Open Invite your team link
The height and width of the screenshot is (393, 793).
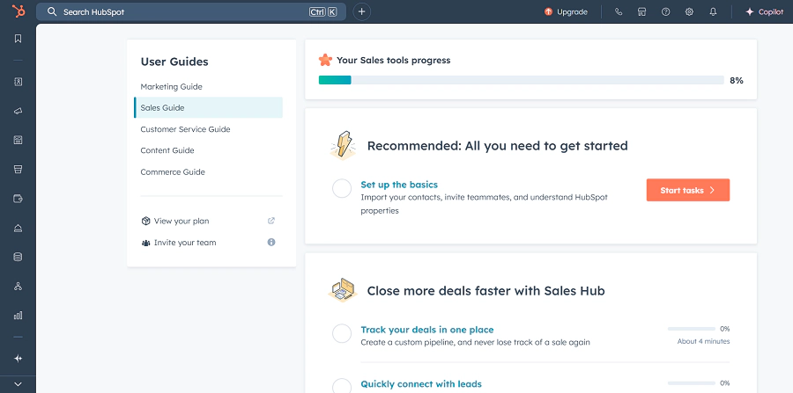point(185,243)
